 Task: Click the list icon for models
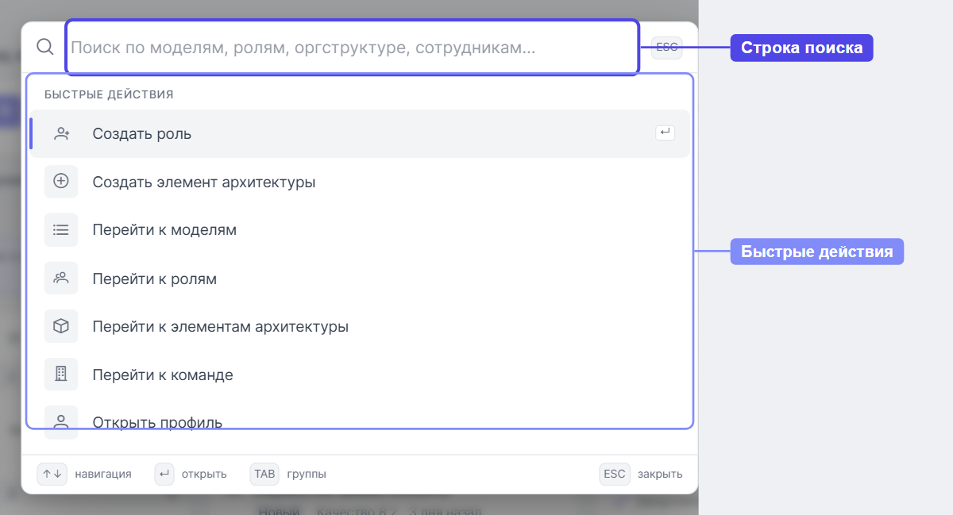point(61,230)
